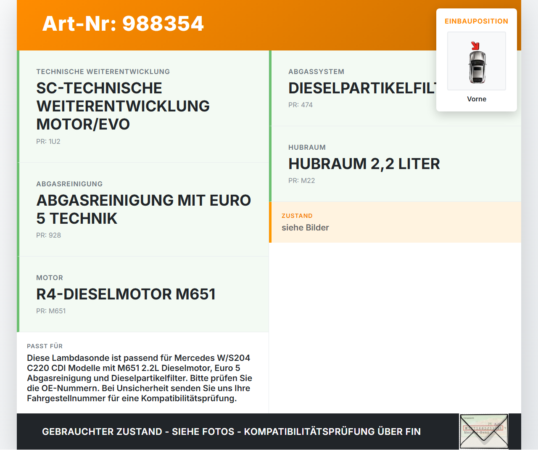Open the envelope document thumbnail in the footer
The image size is (538, 450).
click(x=484, y=431)
